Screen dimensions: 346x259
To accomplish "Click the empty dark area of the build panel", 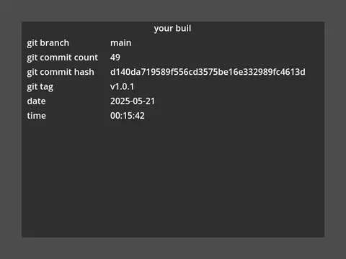I will point(173,178).
